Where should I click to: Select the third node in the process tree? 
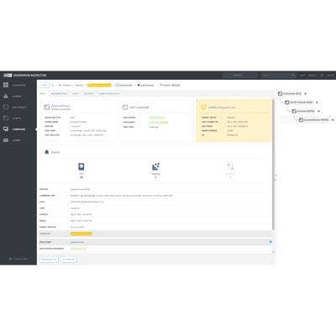pyautogui.click(x=303, y=111)
